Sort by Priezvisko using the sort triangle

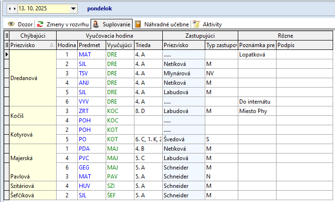click(x=51, y=45)
